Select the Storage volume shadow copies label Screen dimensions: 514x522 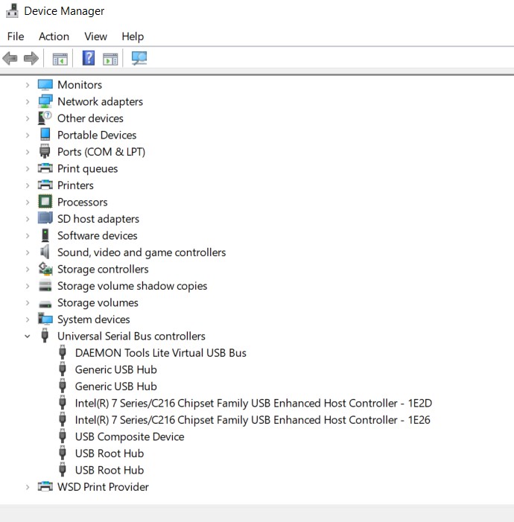click(133, 286)
